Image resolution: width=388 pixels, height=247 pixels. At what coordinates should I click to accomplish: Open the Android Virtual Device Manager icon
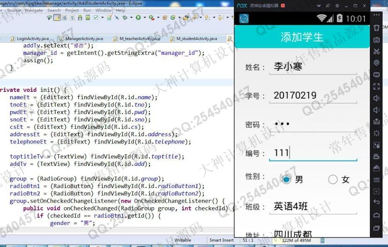88,17
